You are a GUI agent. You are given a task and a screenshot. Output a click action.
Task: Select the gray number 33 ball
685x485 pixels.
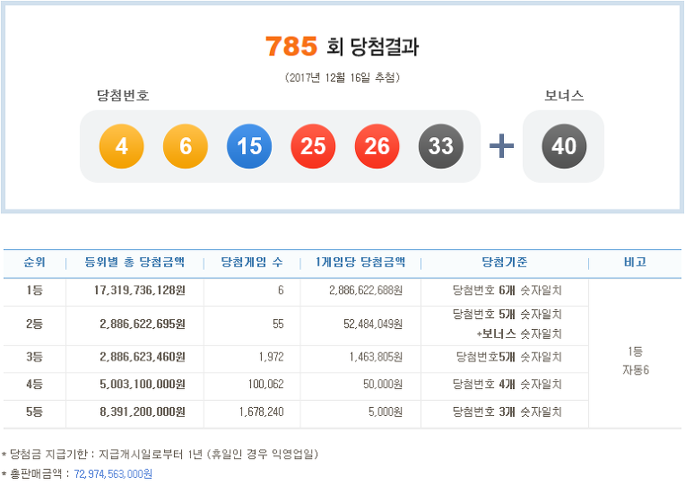click(x=440, y=146)
